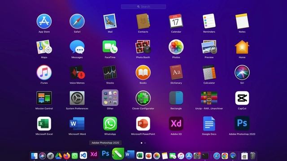Open Adobe XD from the Dock

click(x=94, y=154)
